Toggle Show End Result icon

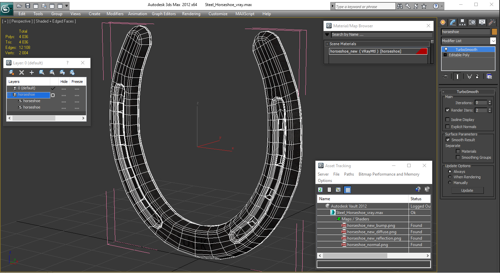point(457,77)
